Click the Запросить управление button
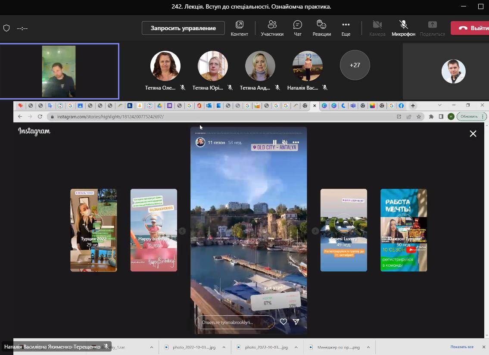The height and width of the screenshot is (355, 489). point(183,28)
